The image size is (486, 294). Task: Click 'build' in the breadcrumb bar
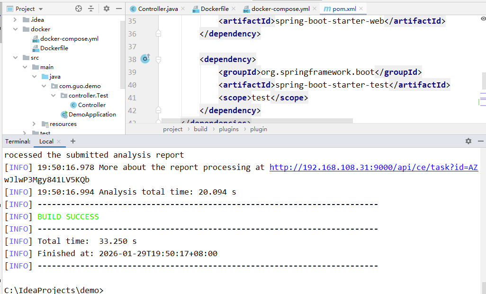click(x=200, y=129)
